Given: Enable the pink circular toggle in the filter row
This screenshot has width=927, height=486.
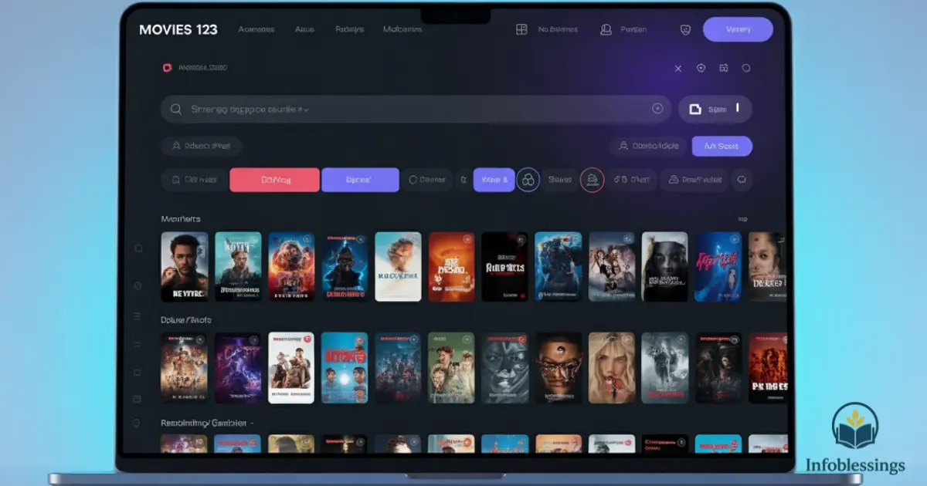Looking at the screenshot, I should [593, 179].
